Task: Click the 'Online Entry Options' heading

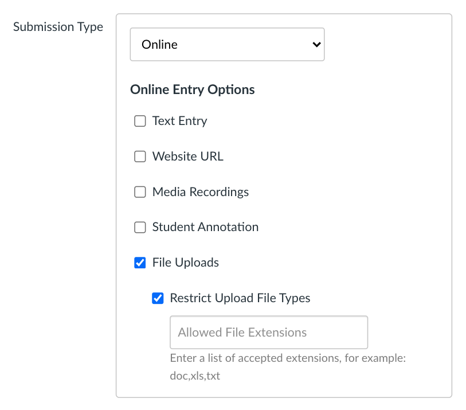Action: tap(192, 90)
